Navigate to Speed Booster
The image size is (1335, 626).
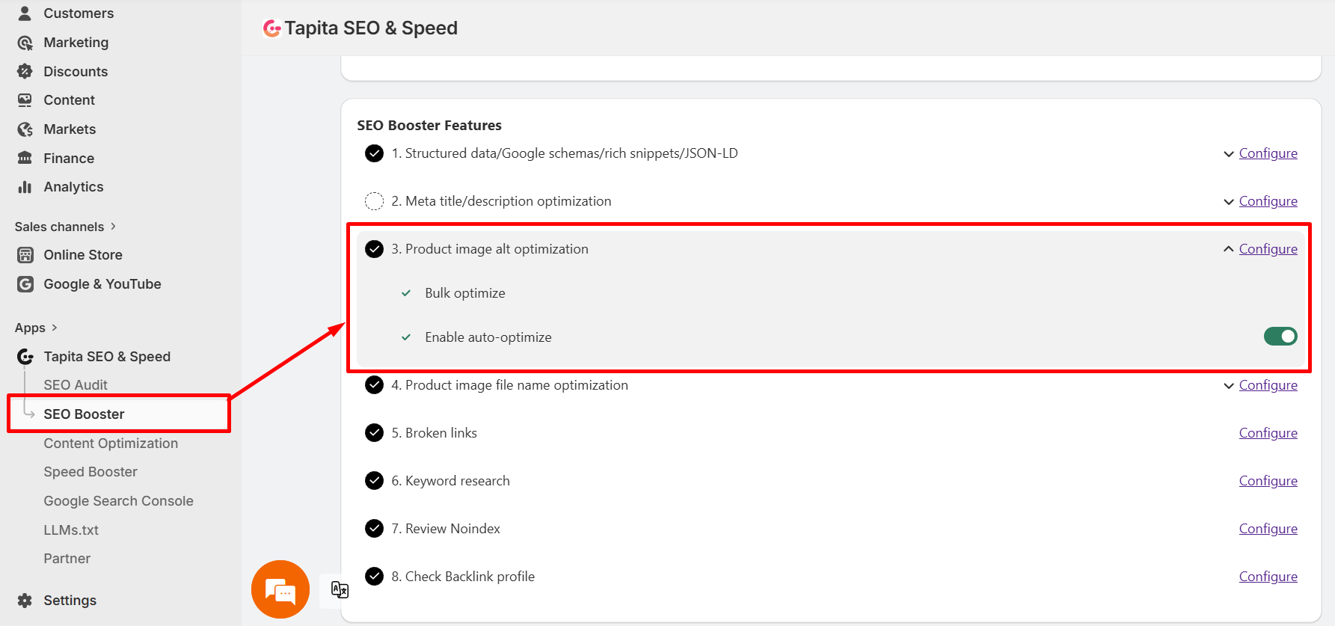[x=90, y=471]
